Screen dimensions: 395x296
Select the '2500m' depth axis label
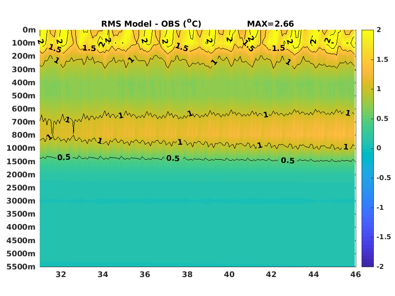click(x=21, y=188)
